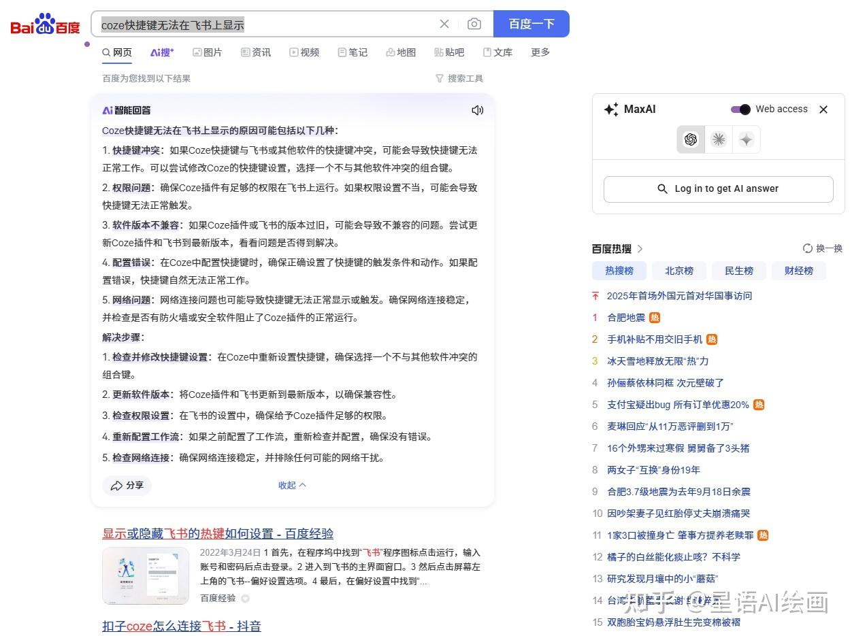Open 更多 search categories
This screenshot has width=850, height=636.
pos(540,52)
